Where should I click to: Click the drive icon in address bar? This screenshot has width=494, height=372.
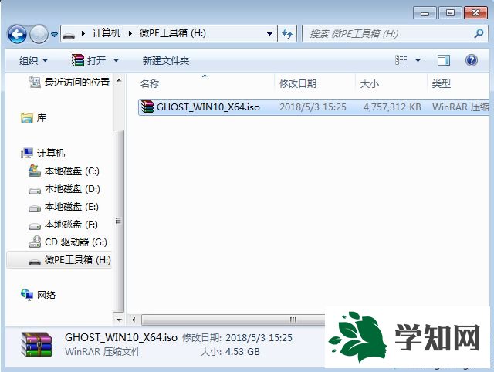coord(69,34)
